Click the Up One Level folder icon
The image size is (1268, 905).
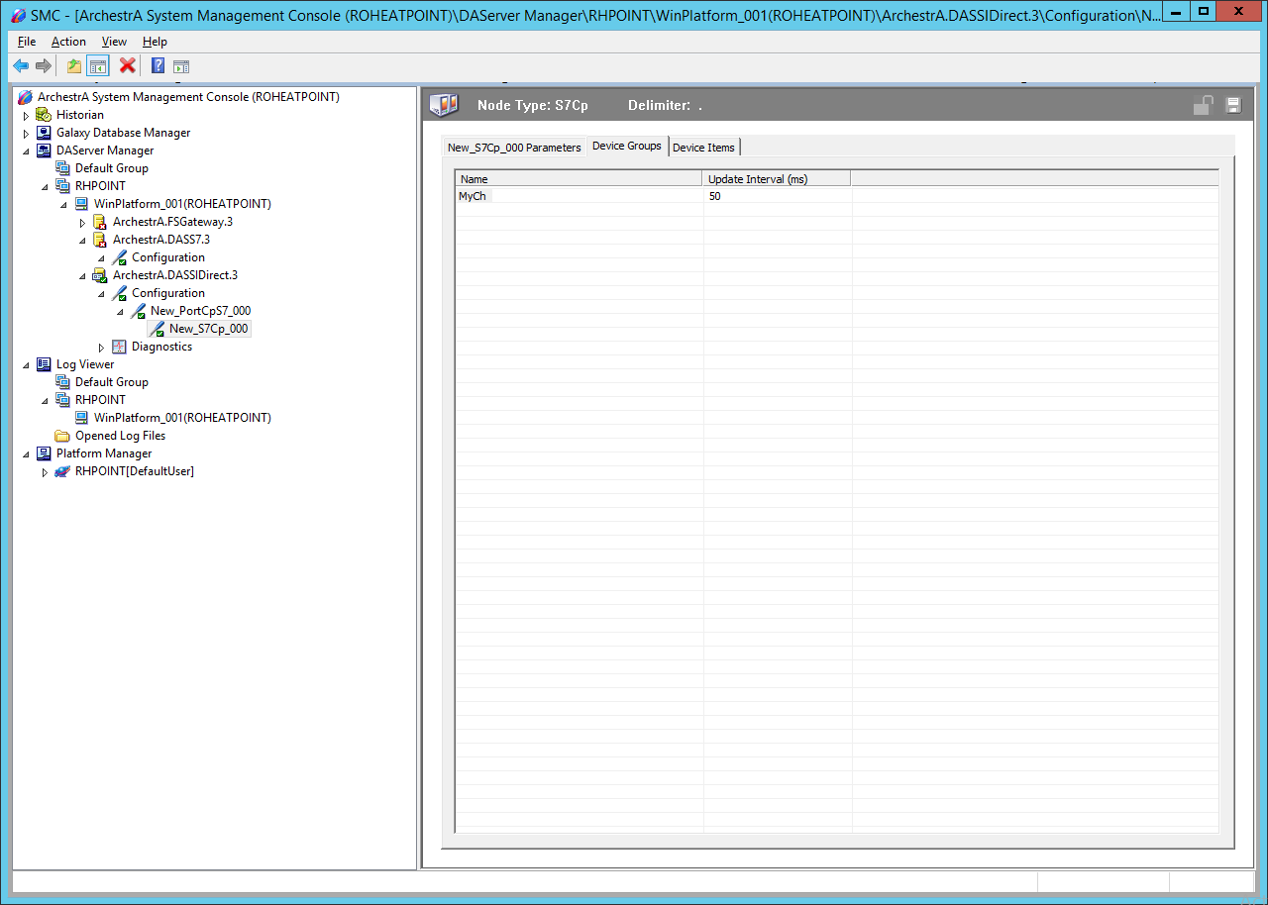coord(74,66)
